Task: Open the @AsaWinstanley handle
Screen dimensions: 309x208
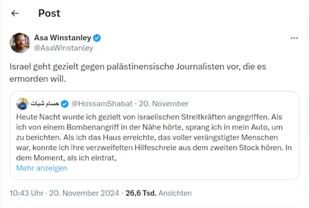Action: point(63,48)
